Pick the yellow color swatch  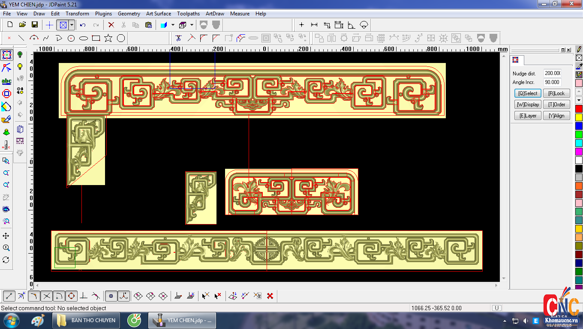(579, 117)
